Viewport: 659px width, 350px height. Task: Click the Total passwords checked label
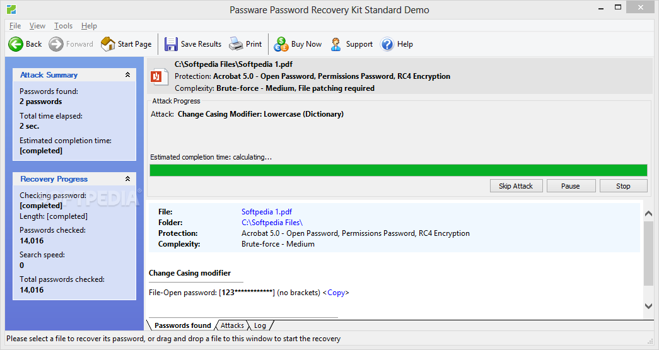62,279
